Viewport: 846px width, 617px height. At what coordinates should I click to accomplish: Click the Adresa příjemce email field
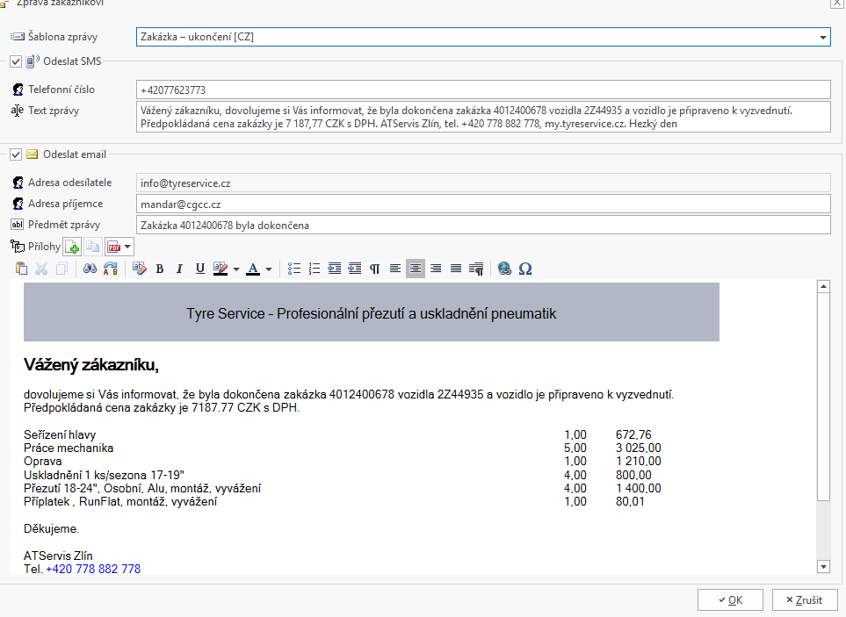tap(483, 204)
